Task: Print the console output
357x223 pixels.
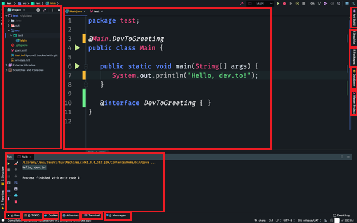Action: tap(15, 196)
